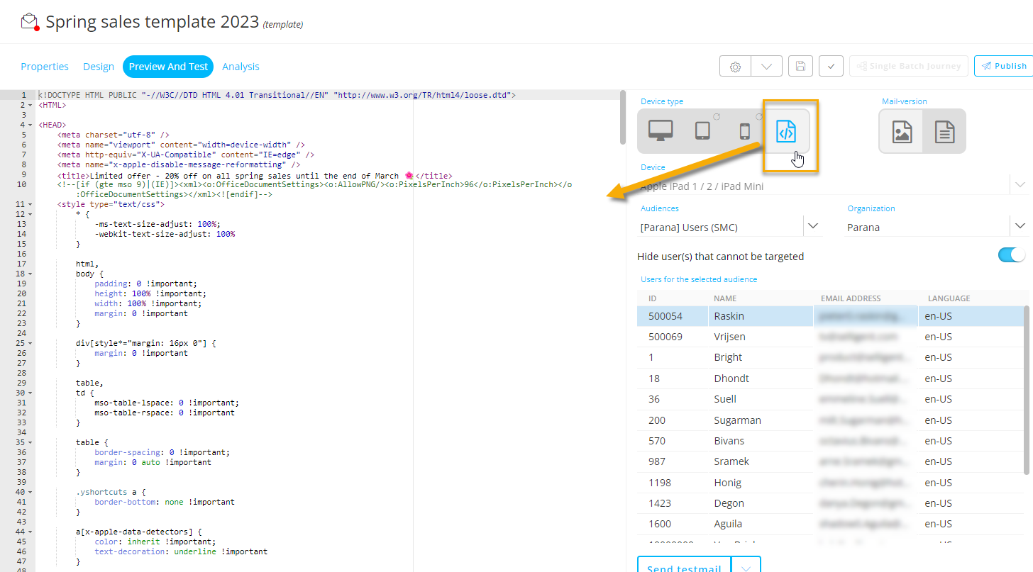This screenshot has height=572, width=1033.
Task: Click the save disk icon
Action: click(x=800, y=66)
